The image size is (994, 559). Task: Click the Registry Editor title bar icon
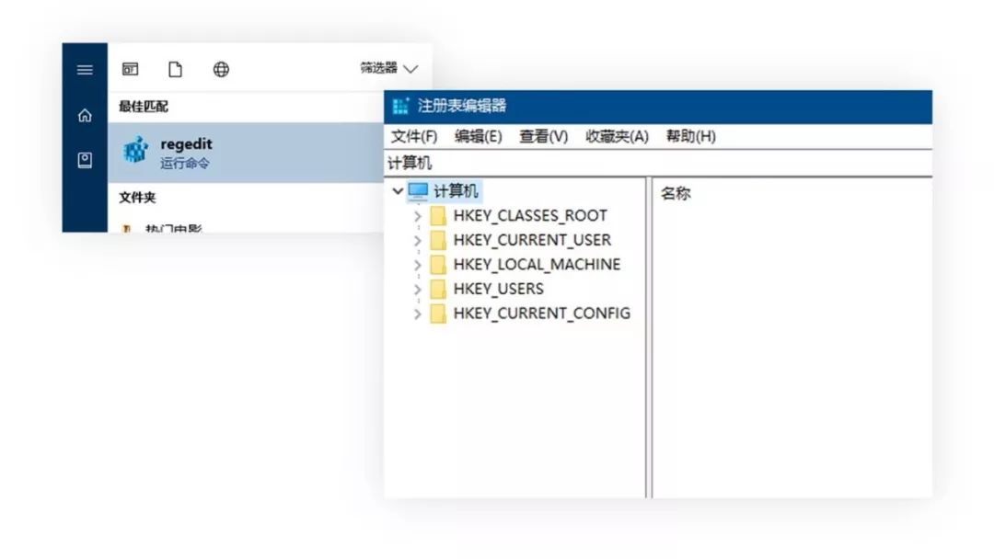pos(399,107)
